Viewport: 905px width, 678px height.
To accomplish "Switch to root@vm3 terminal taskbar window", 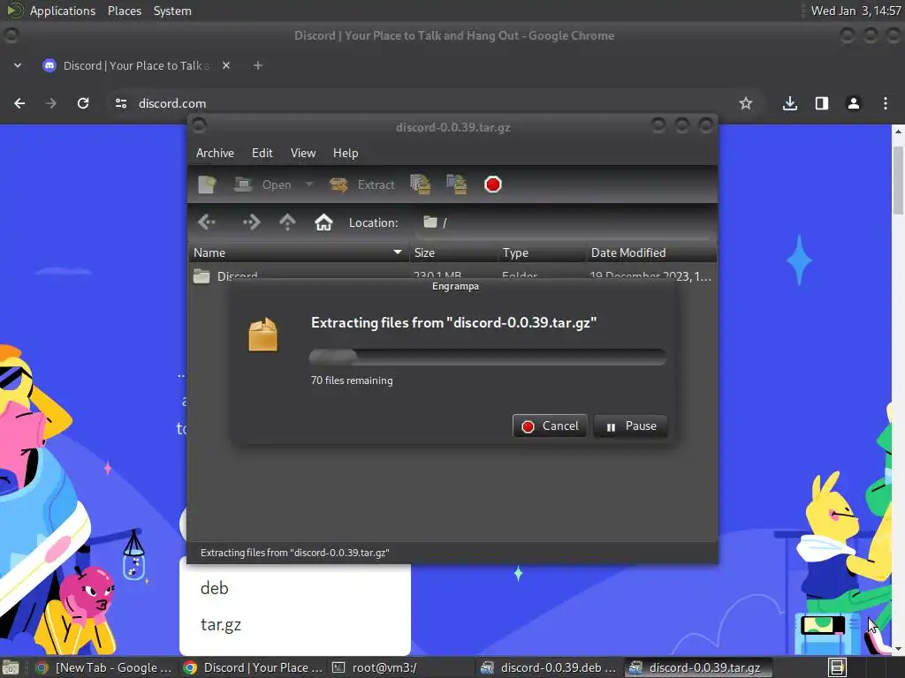I will click(401, 667).
